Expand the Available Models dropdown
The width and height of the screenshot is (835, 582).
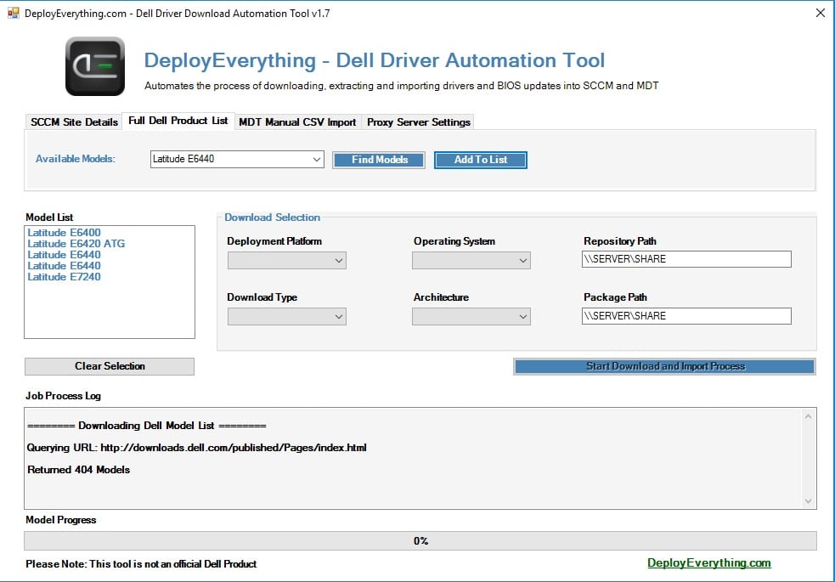[316, 159]
